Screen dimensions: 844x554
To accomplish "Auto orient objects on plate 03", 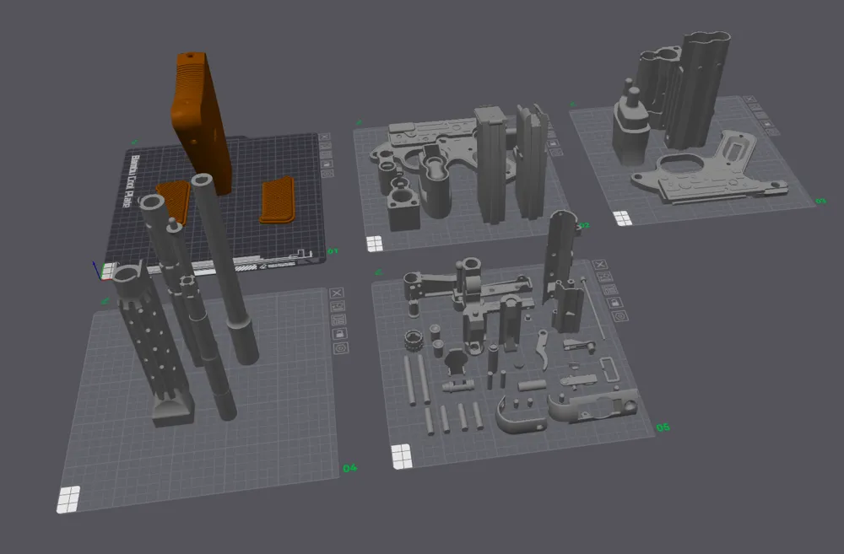I will [755, 108].
